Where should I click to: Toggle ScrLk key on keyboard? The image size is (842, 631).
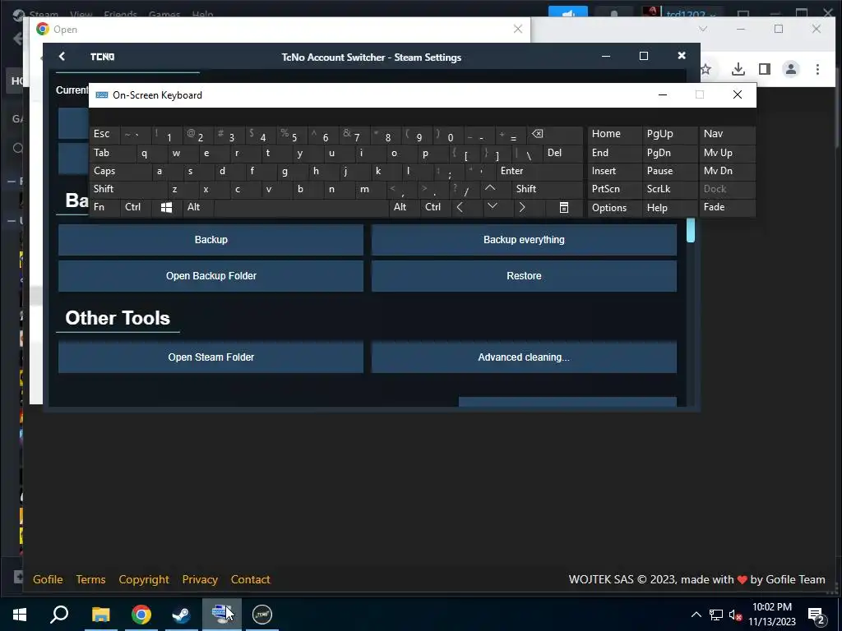669,188
